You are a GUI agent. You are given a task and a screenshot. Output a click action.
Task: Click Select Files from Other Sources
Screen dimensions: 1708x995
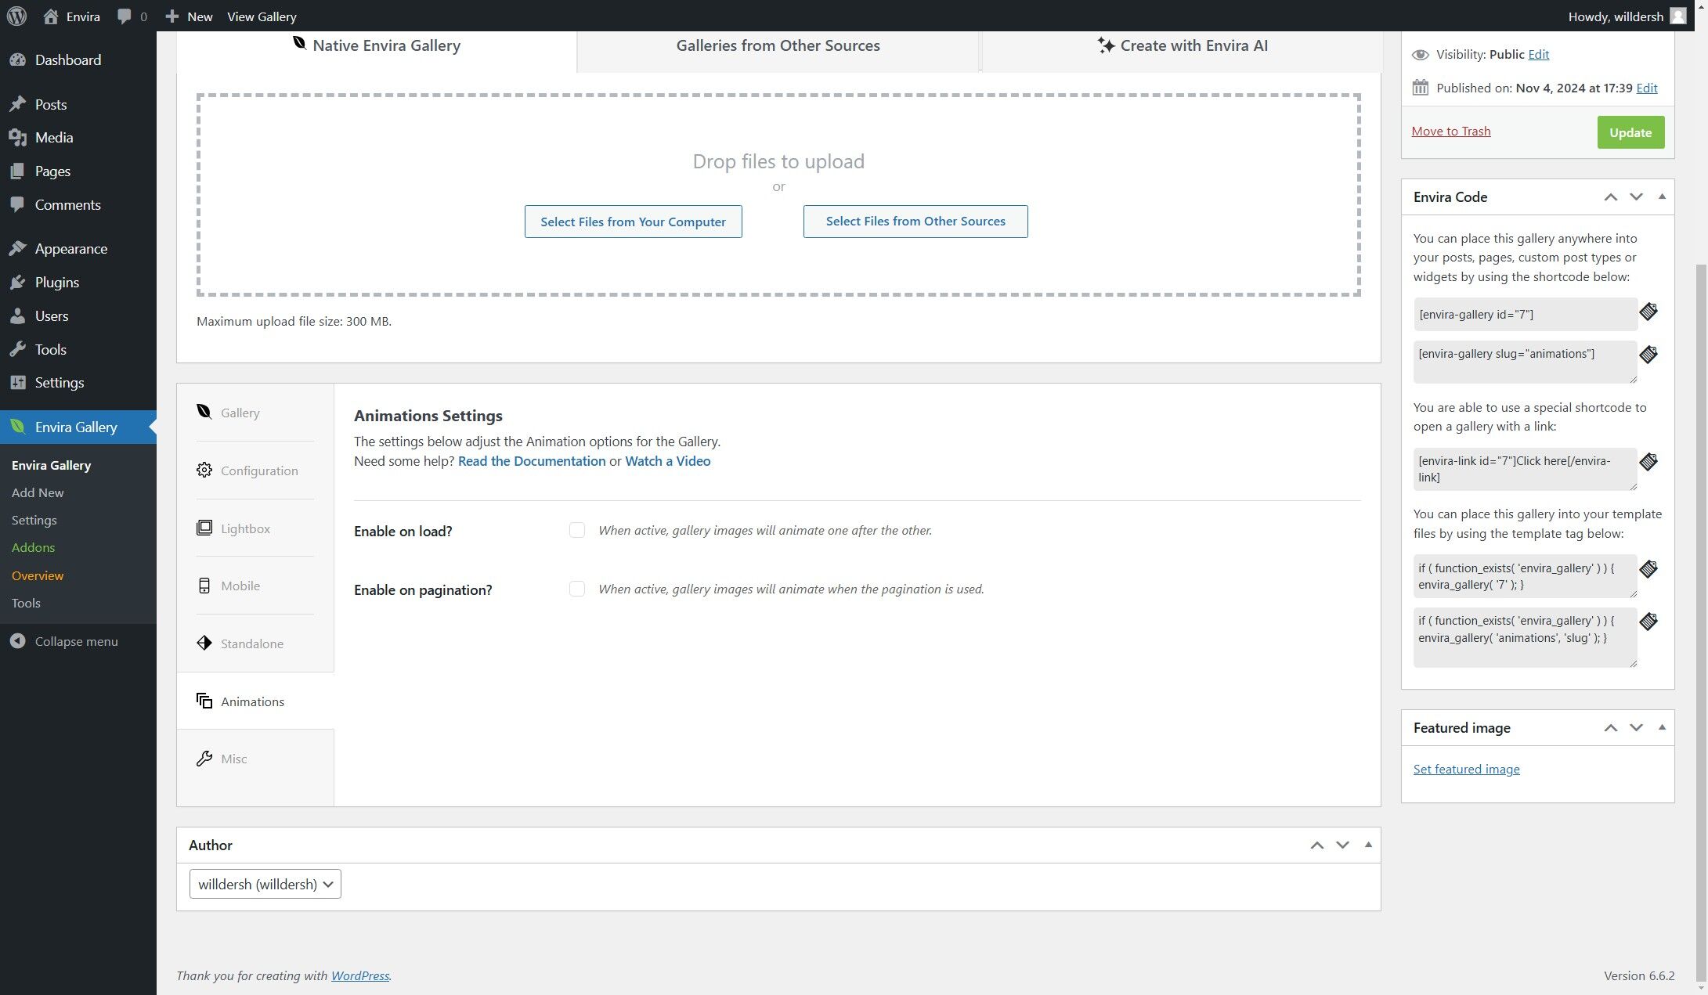pos(915,222)
